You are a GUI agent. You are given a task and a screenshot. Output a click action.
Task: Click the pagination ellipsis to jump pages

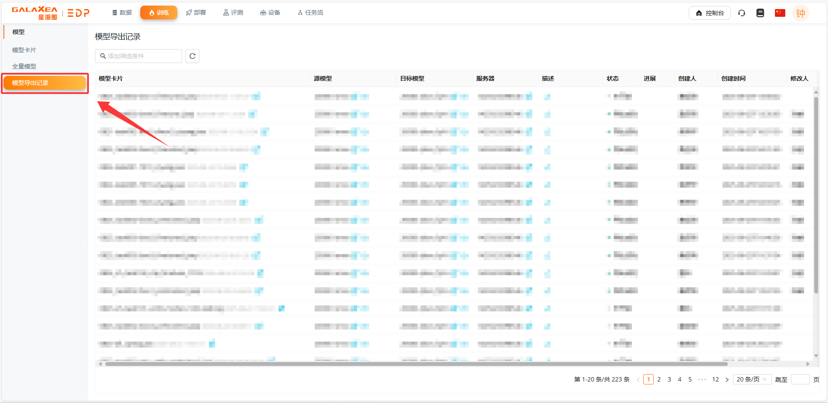[702, 379]
